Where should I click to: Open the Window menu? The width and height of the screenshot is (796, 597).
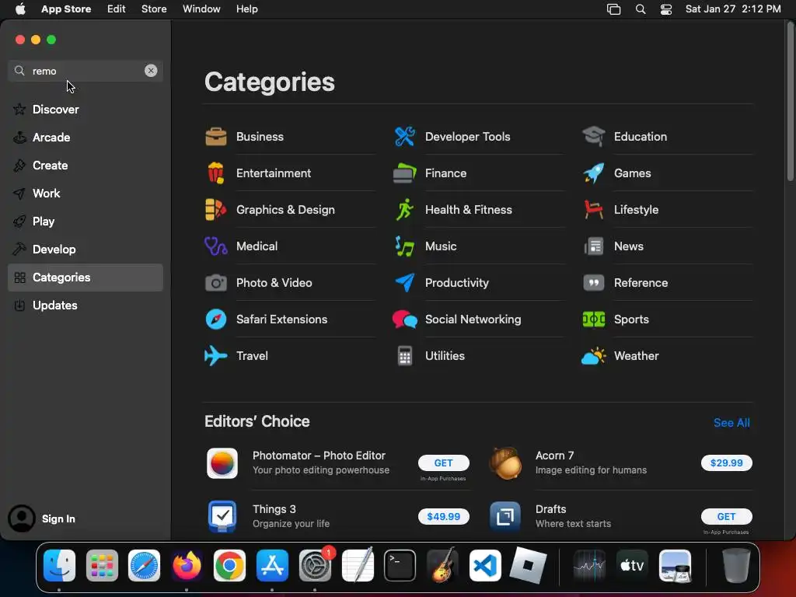pos(201,9)
